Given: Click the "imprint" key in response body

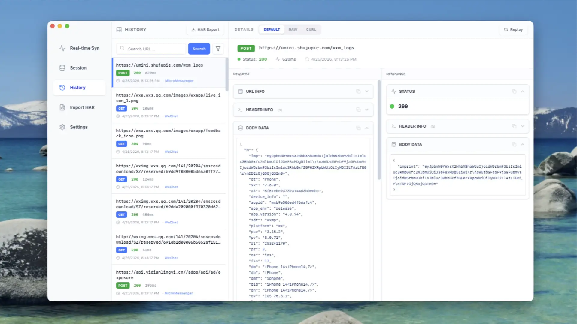Looking at the screenshot, I should 408,166.
